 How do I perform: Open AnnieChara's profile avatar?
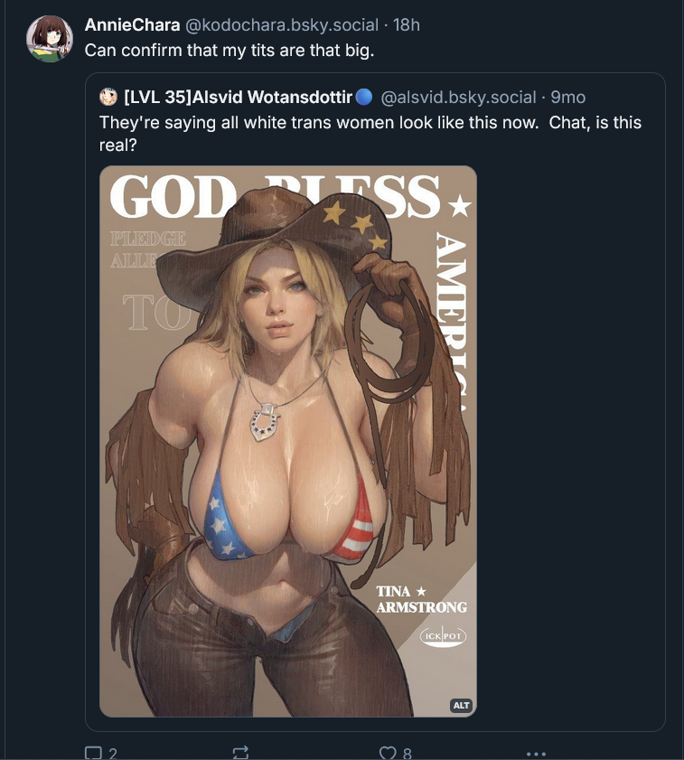pos(50,39)
